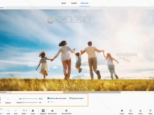This screenshot has width=154, height=115.
Task: Click the Undo button
Action: tap(8, 112)
